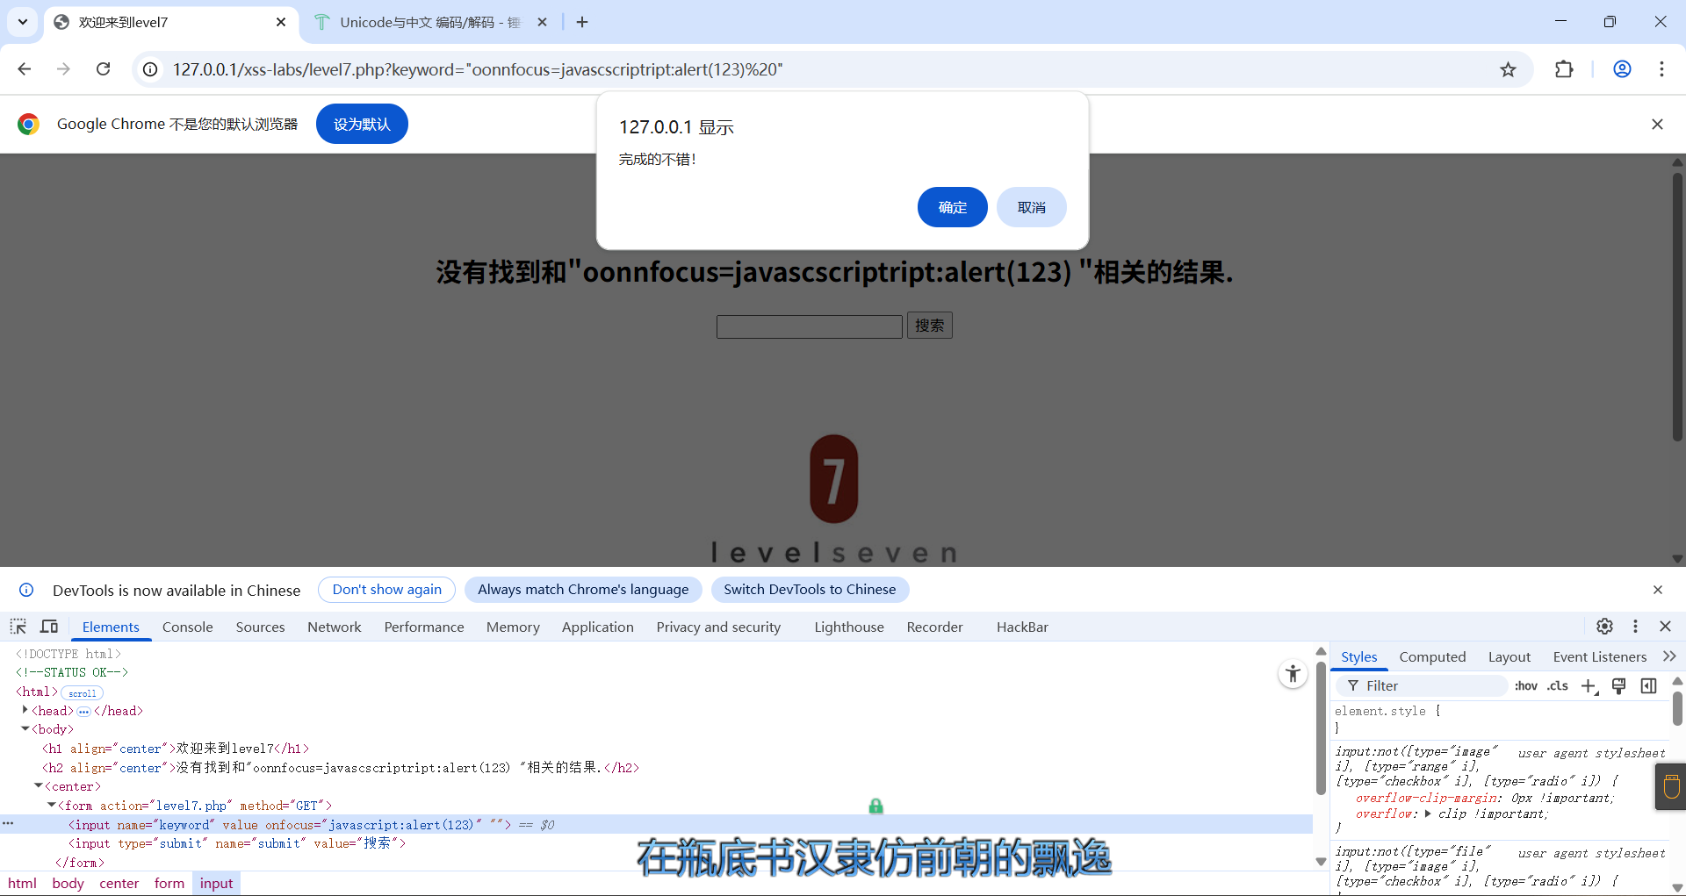Toggle the device toolbar icon

(49, 627)
